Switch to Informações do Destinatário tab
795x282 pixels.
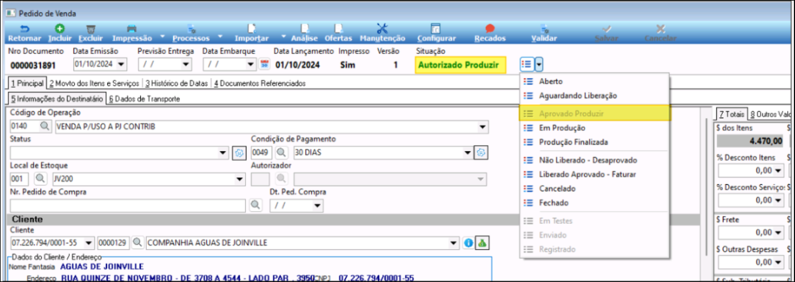pos(58,98)
